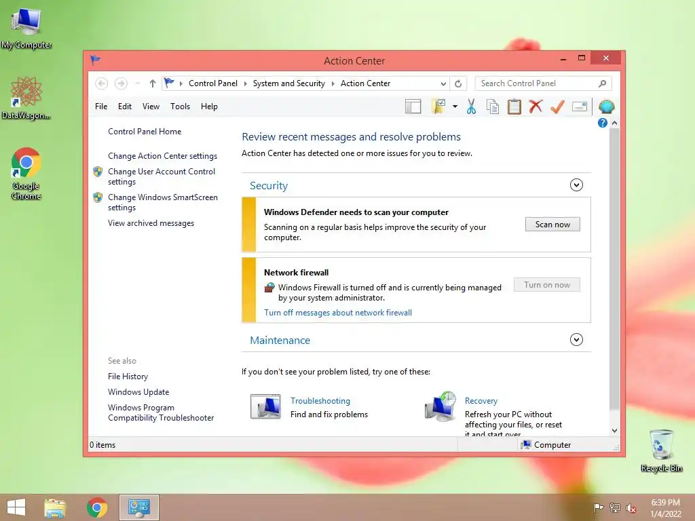
Task: Open the blue Help question mark icon
Action: (x=603, y=123)
